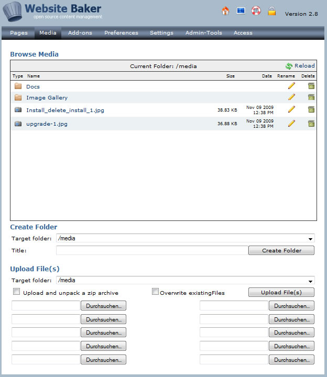Focus the folder Title input field
This screenshot has height=377, width=327.
point(152,250)
